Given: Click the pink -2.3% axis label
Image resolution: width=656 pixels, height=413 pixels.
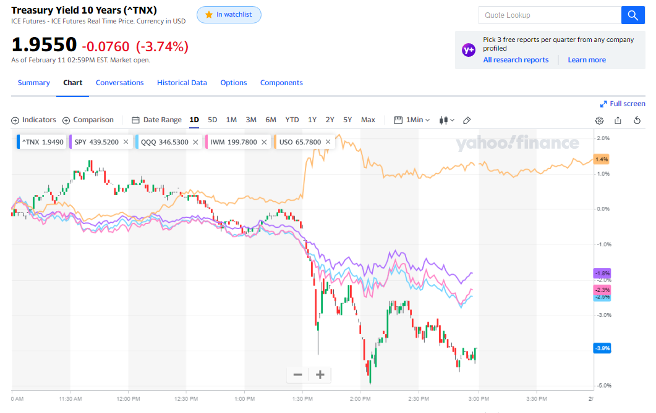Looking at the screenshot, I should click(x=602, y=290).
